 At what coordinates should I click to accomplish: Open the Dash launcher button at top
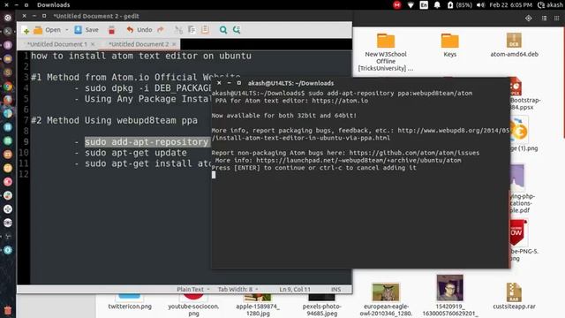(8, 18)
